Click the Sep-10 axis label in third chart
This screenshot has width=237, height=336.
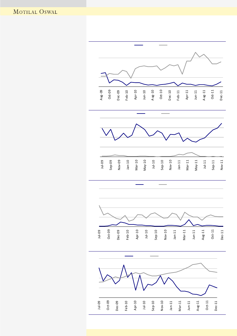click(x=156, y=234)
